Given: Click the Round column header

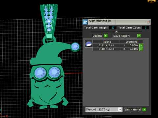Looking at the screenshot, I should click(x=106, y=42).
